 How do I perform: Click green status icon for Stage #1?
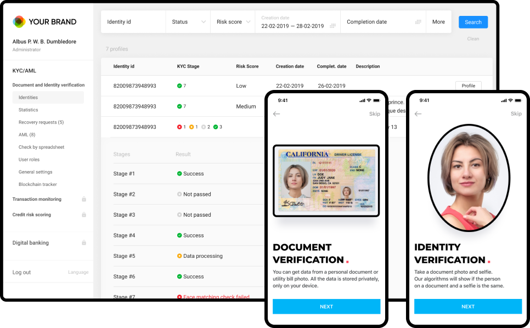point(179,174)
